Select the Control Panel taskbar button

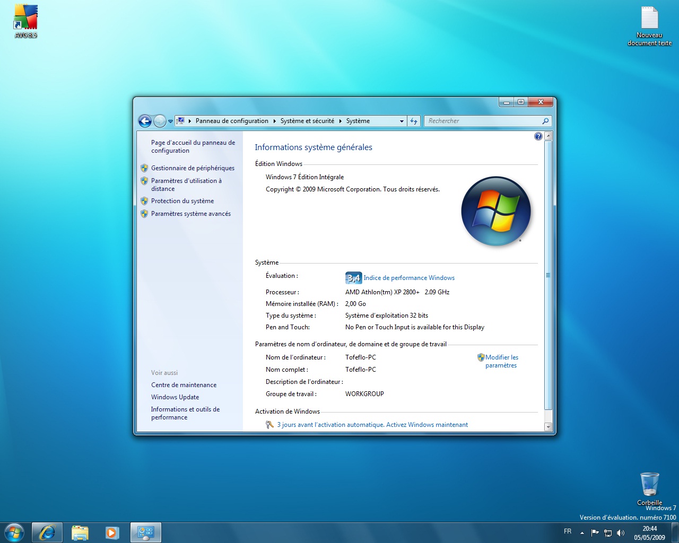click(x=145, y=532)
